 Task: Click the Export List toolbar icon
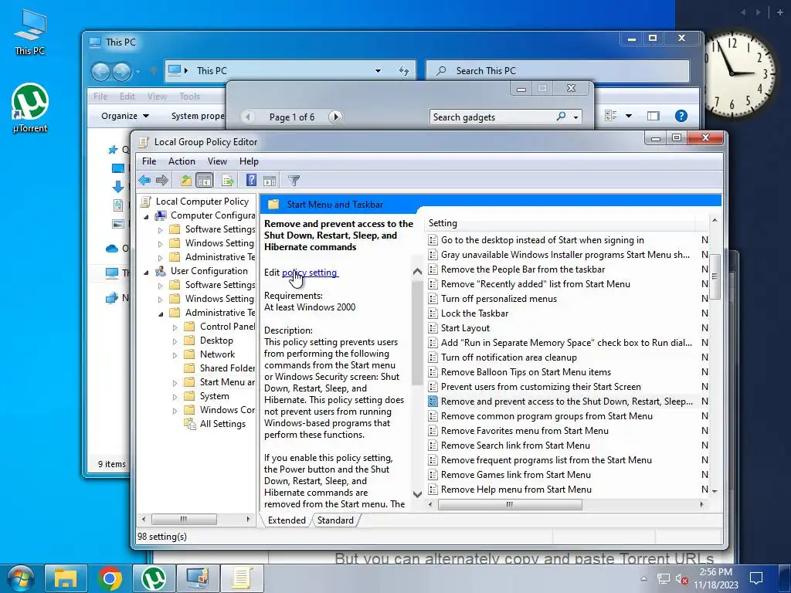(228, 180)
